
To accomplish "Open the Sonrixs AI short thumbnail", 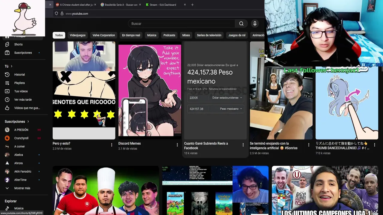I will click(281, 90).
